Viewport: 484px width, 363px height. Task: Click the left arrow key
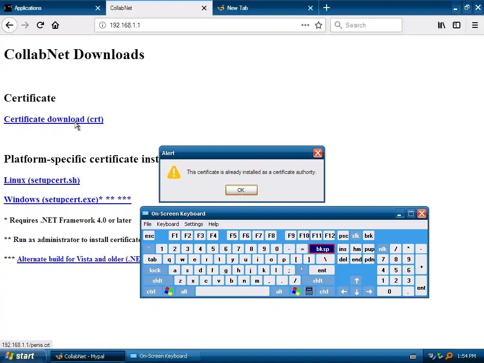click(344, 291)
